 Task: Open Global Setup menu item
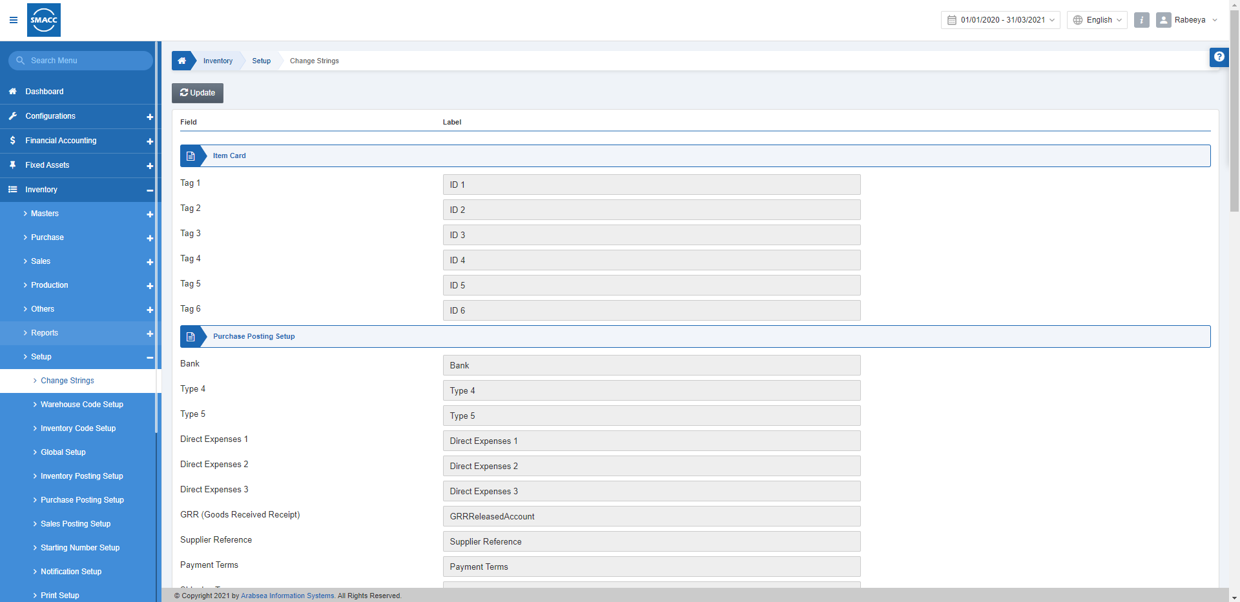pos(63,452)
